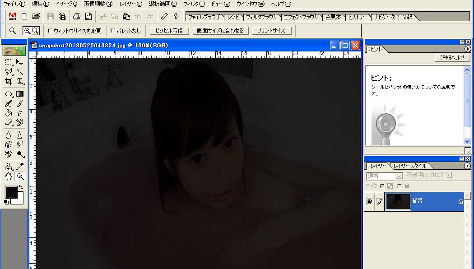The width and height of the screenshot is (474, 269).
Task: Open the ヘルプ menu
Action: pos(281,4)
